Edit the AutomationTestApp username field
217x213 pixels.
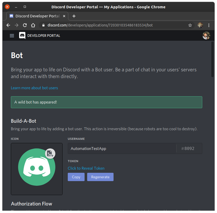click(x=122, y=148)
